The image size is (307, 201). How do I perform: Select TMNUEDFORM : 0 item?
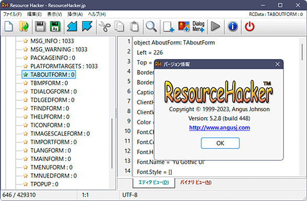pyautogui.click(x=53, y=175)
